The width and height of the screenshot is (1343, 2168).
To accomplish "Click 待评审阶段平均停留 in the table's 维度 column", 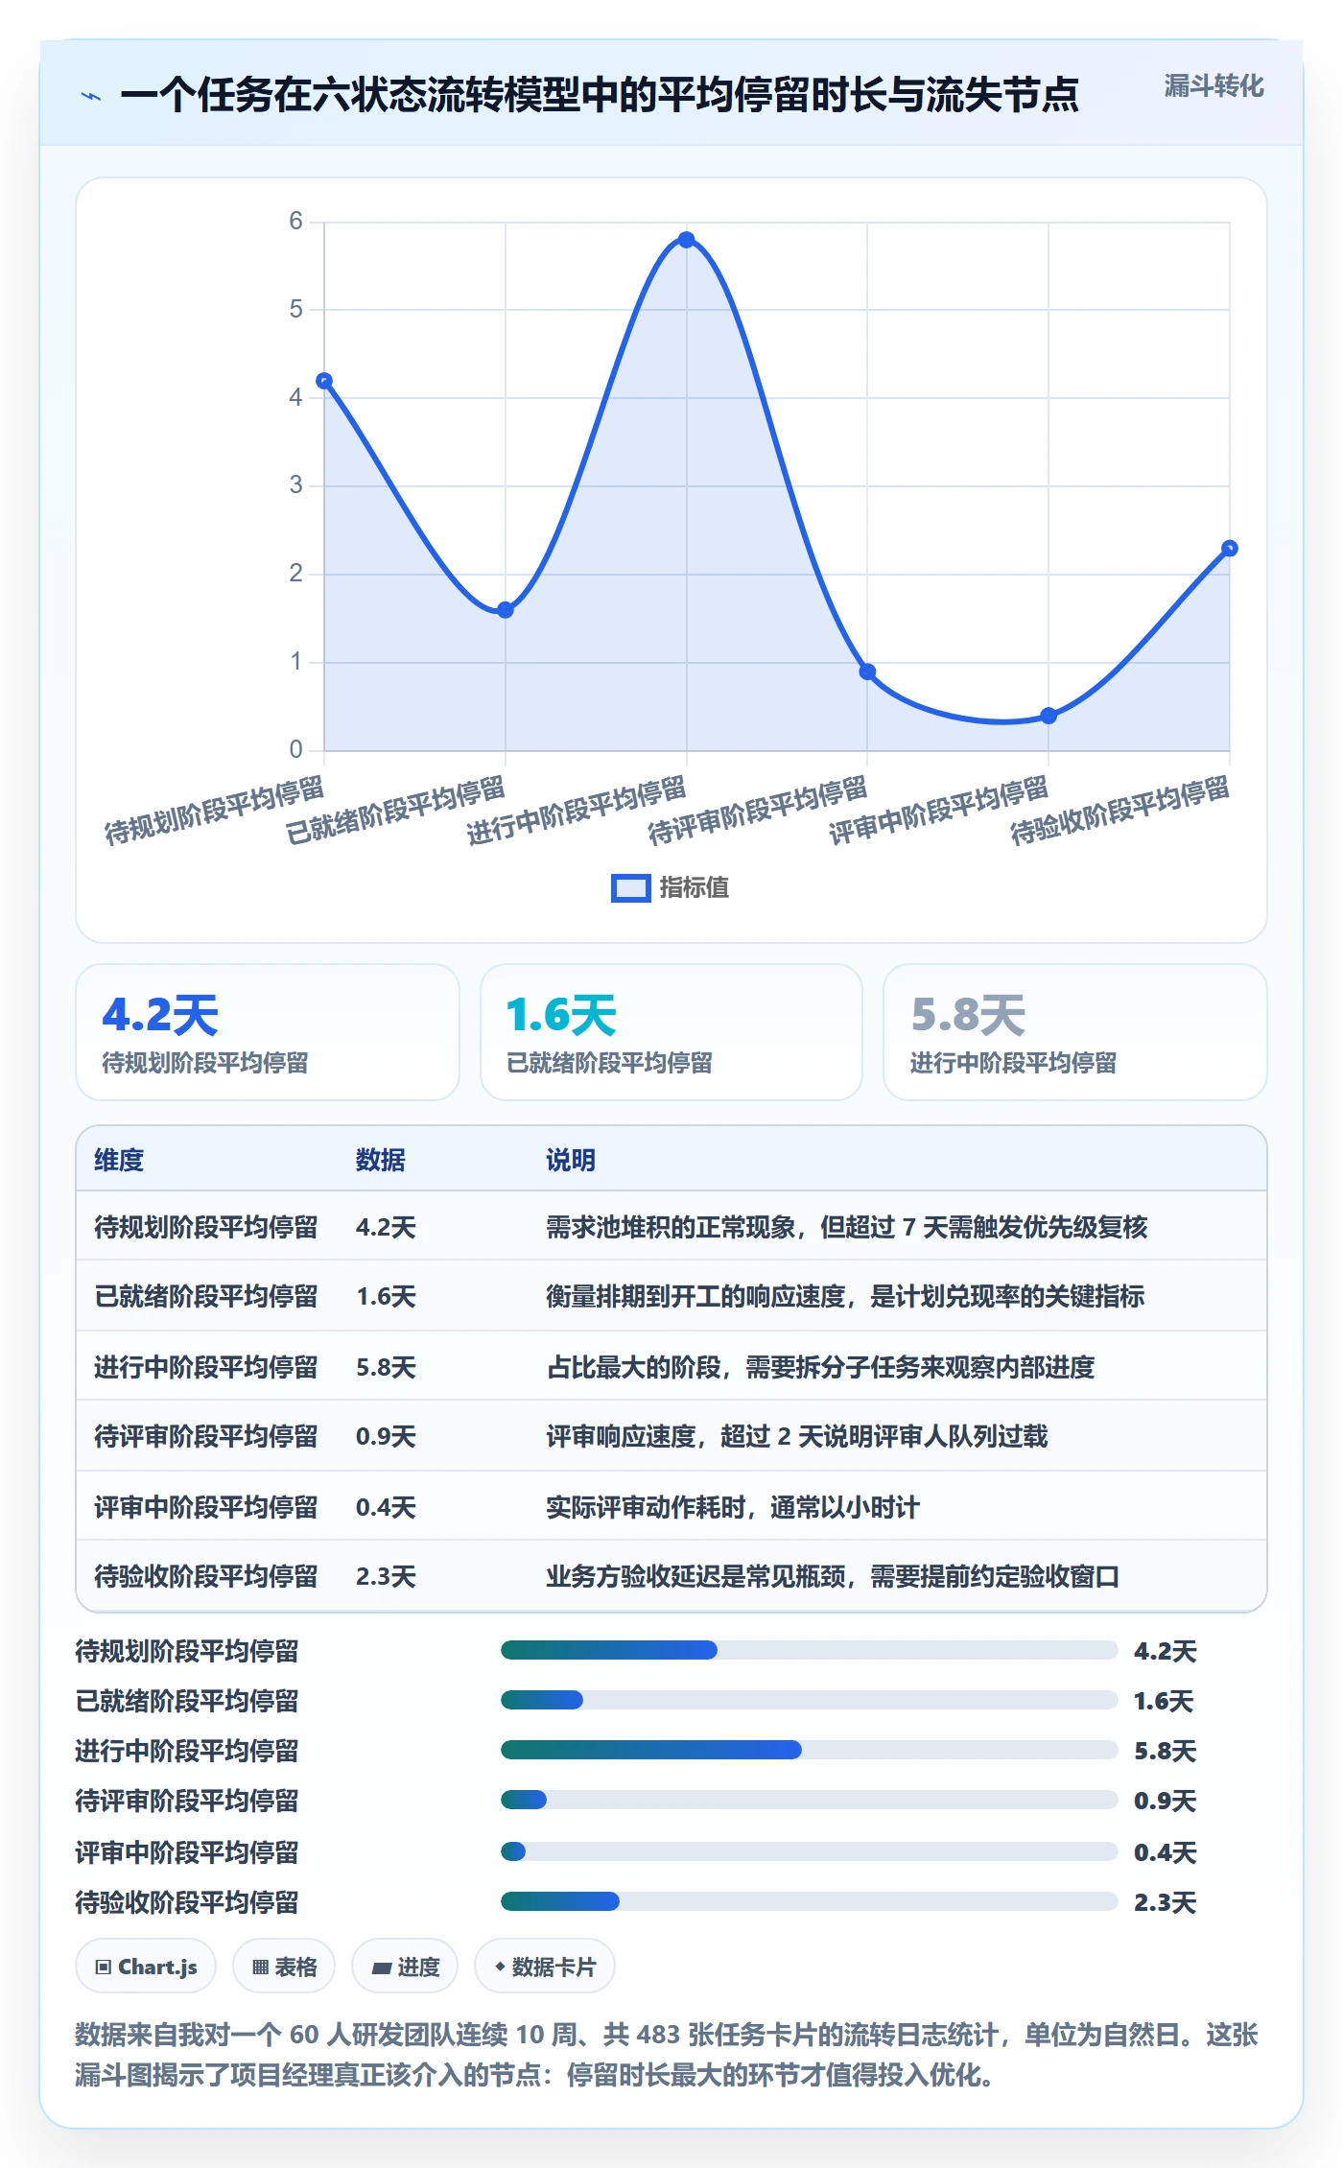I will pos(205,1436).
